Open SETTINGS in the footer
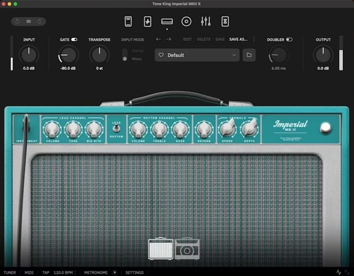 tap(135, 272)
